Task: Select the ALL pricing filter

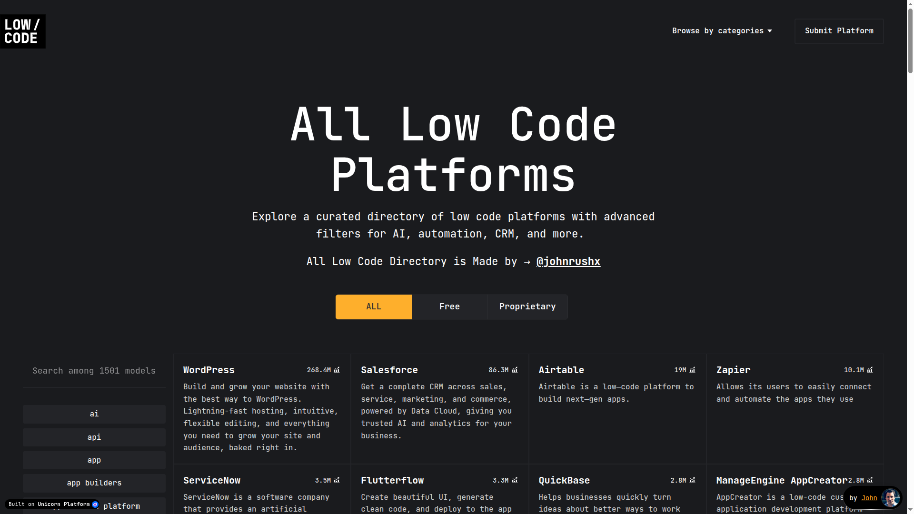Action: click(x=373, y=306)
